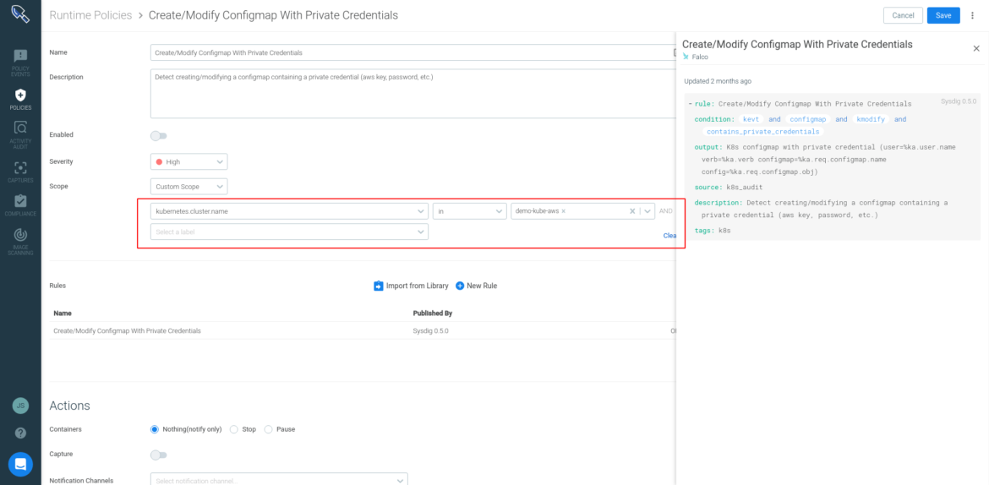Toggle the Capture switch
The width and height of the screenshot is (989, 485).
pyautogui.click(x=158, y=455)
